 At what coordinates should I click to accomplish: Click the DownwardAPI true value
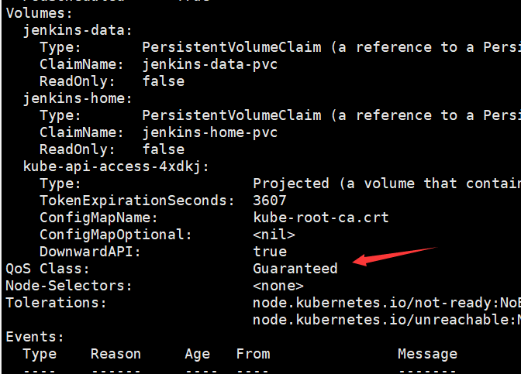coord(270,252)
